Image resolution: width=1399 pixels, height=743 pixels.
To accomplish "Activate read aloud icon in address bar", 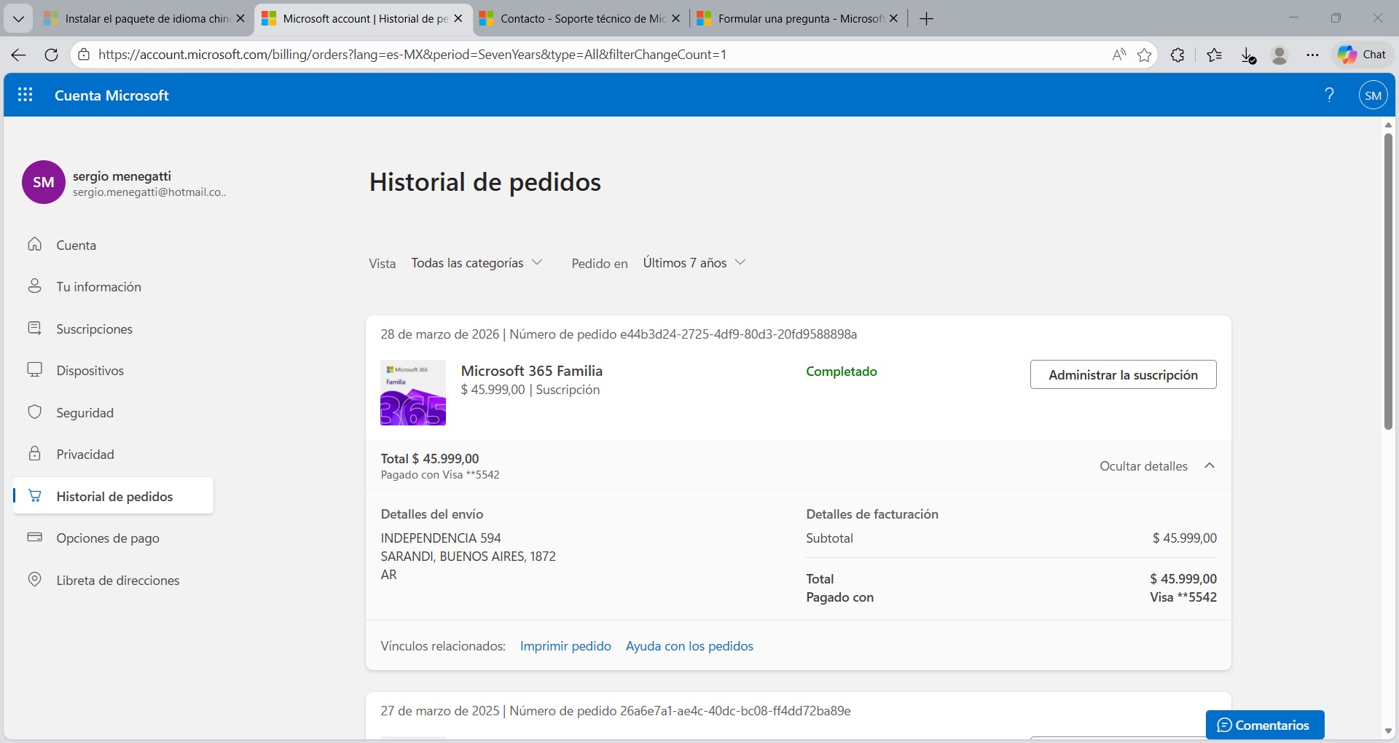I will [x=1118, y=55].
